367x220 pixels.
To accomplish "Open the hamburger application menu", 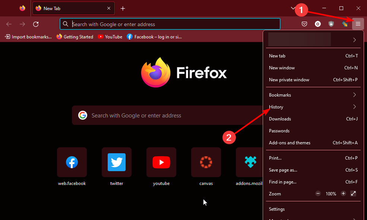I will coord(358,24).
